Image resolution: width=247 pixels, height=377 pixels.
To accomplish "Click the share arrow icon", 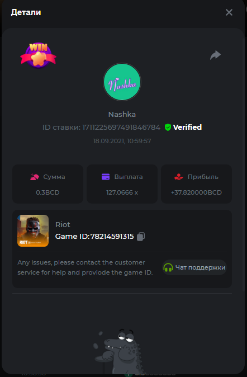I will pos(215,55).
